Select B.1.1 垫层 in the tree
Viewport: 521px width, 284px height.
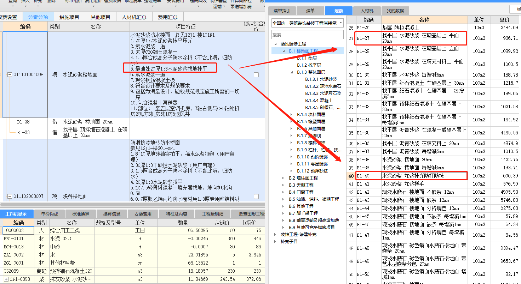(307, 58)
